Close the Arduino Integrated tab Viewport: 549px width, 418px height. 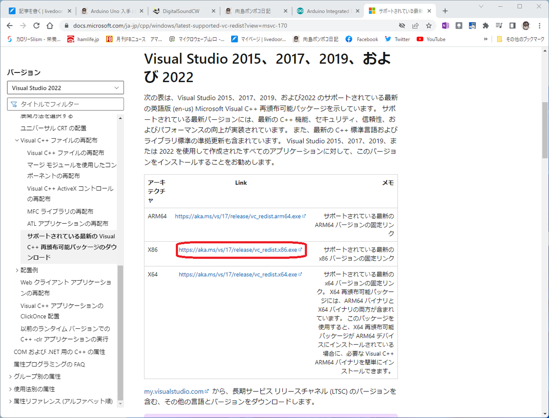pos(357,11)
